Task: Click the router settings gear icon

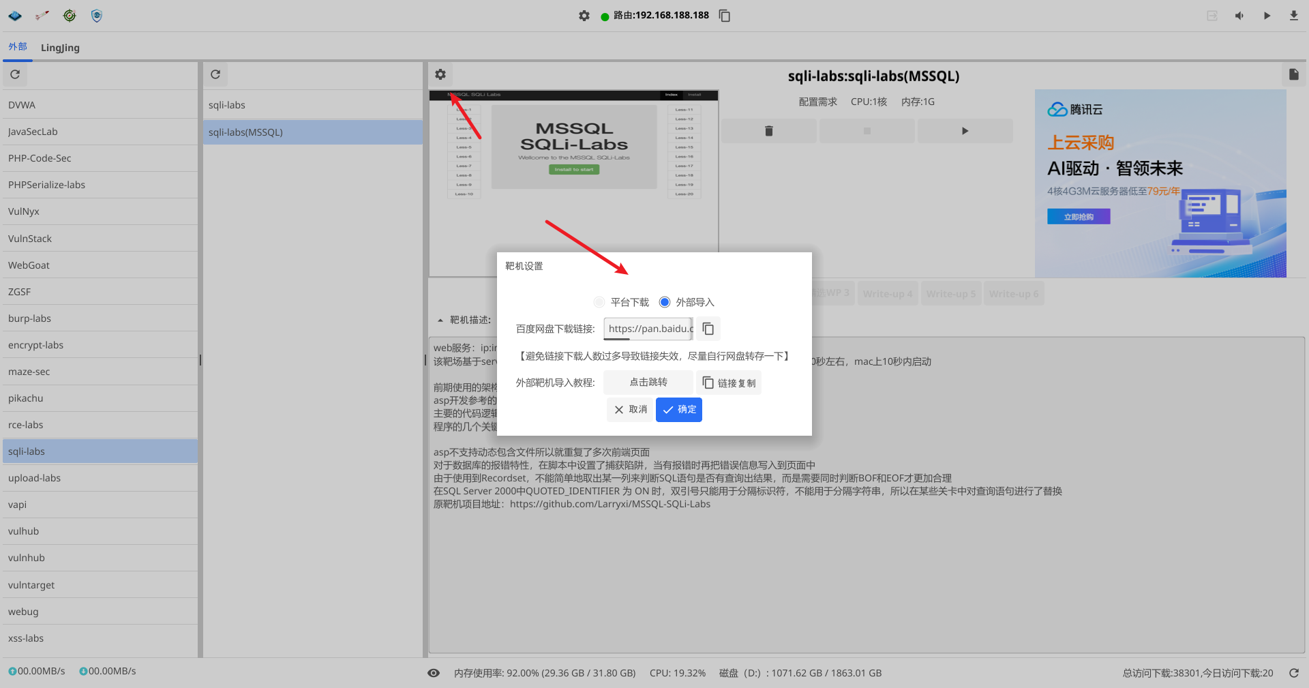Action: 584,16
